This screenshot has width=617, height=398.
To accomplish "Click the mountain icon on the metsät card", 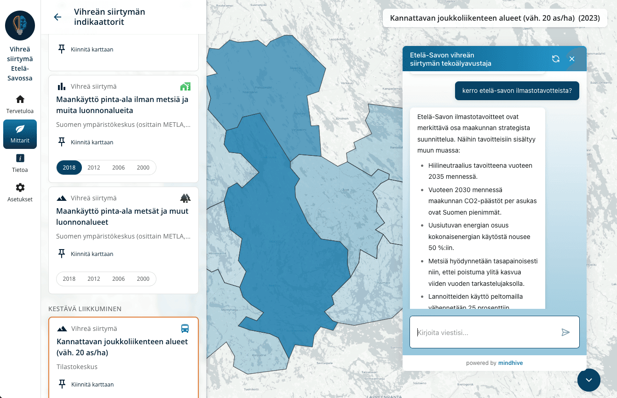I will (61, 198).
